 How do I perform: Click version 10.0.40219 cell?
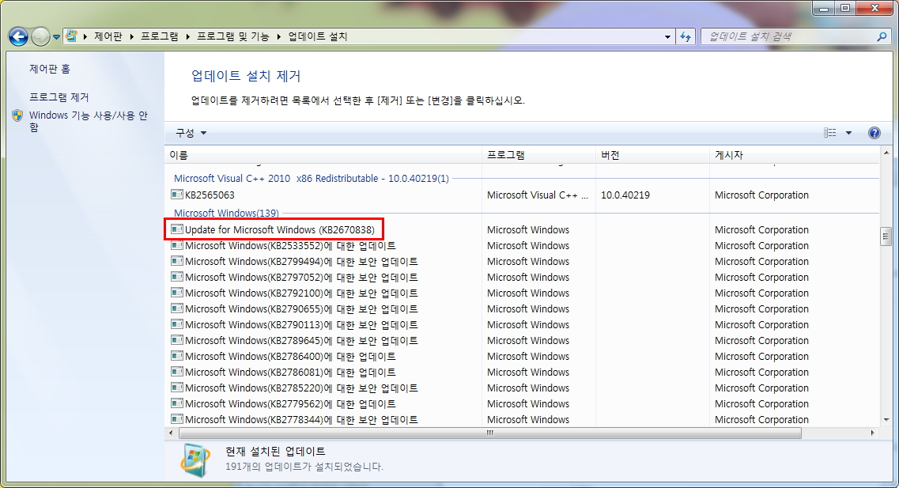click(625, 195)
